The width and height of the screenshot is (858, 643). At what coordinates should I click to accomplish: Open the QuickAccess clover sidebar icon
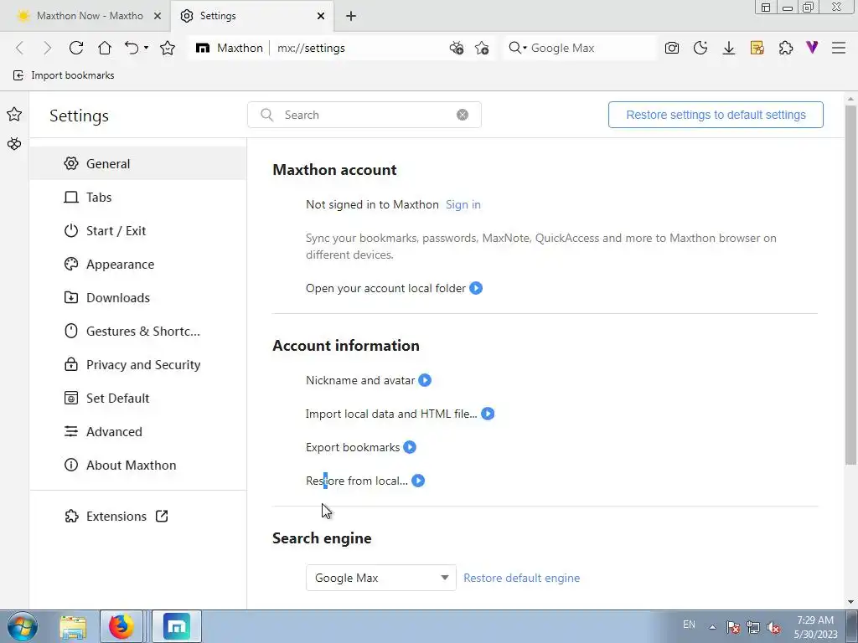[14, 144]
